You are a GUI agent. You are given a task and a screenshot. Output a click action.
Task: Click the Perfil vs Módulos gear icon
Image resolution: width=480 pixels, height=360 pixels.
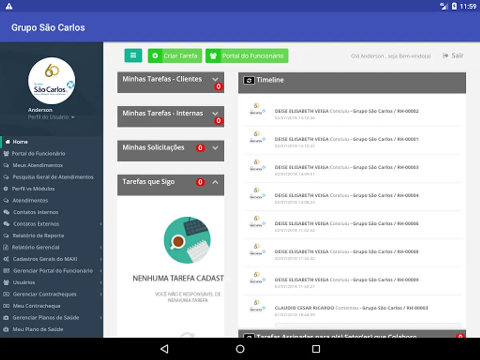tap(6, 189)
